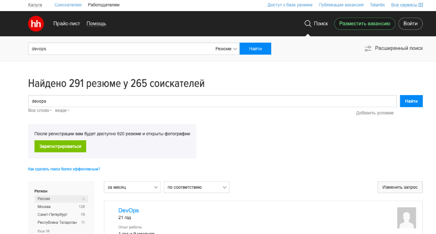This screenshot has width=436, height=234.
Task: Open the all services grid icon
Action: [x=421, y=5]
